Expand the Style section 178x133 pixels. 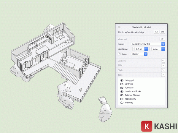tap(163, 70)
